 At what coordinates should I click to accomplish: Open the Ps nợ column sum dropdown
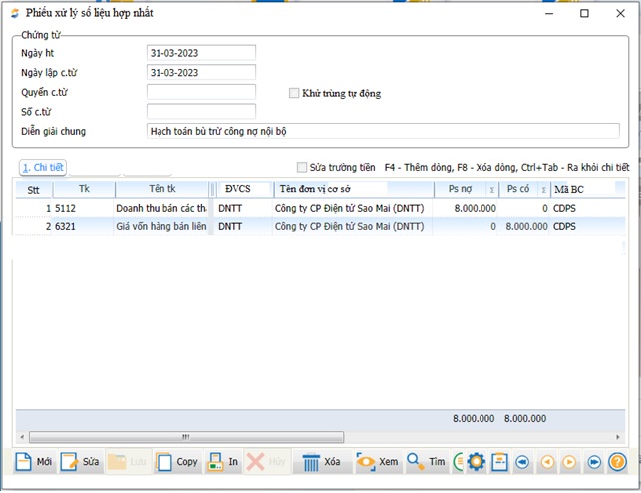point(490,189)
